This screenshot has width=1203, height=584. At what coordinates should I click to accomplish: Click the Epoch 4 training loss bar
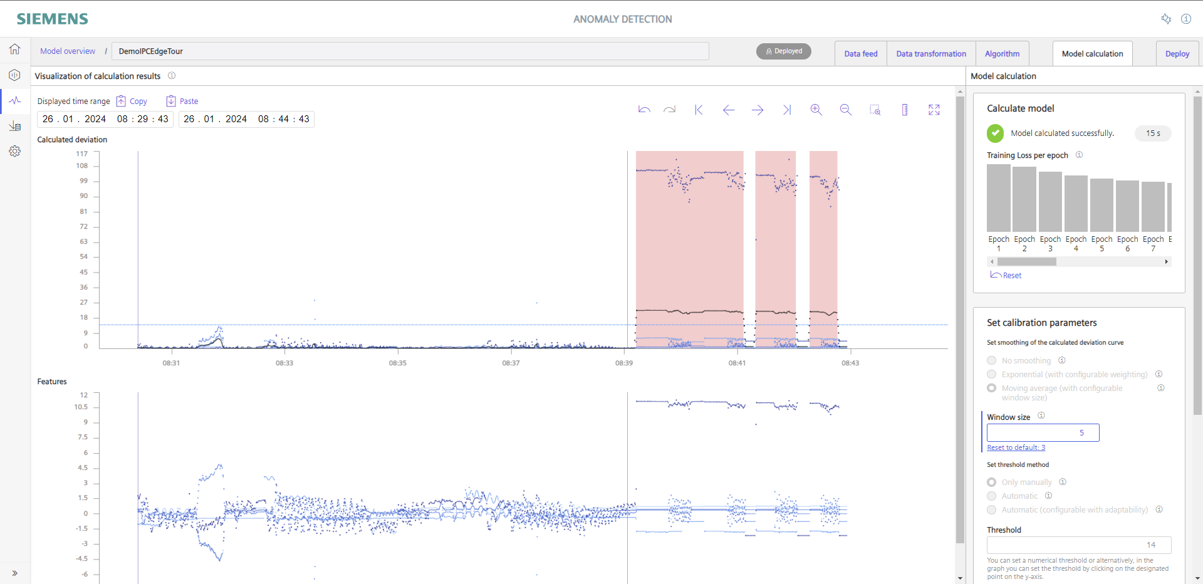click(x=1076, y=204)
